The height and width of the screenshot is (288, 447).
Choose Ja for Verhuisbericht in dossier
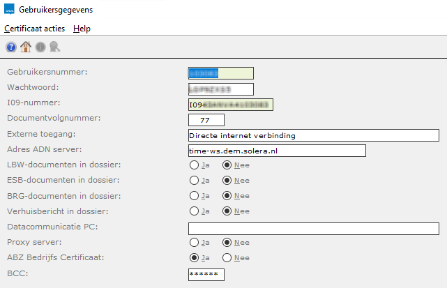194,211
